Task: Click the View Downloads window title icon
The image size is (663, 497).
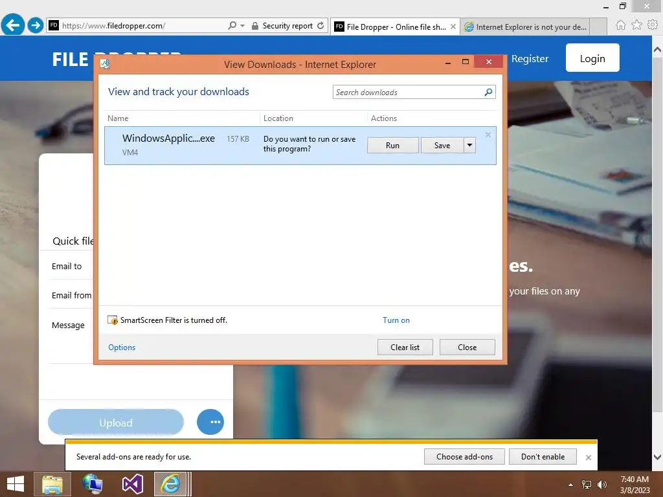Action: click(105, 64)
